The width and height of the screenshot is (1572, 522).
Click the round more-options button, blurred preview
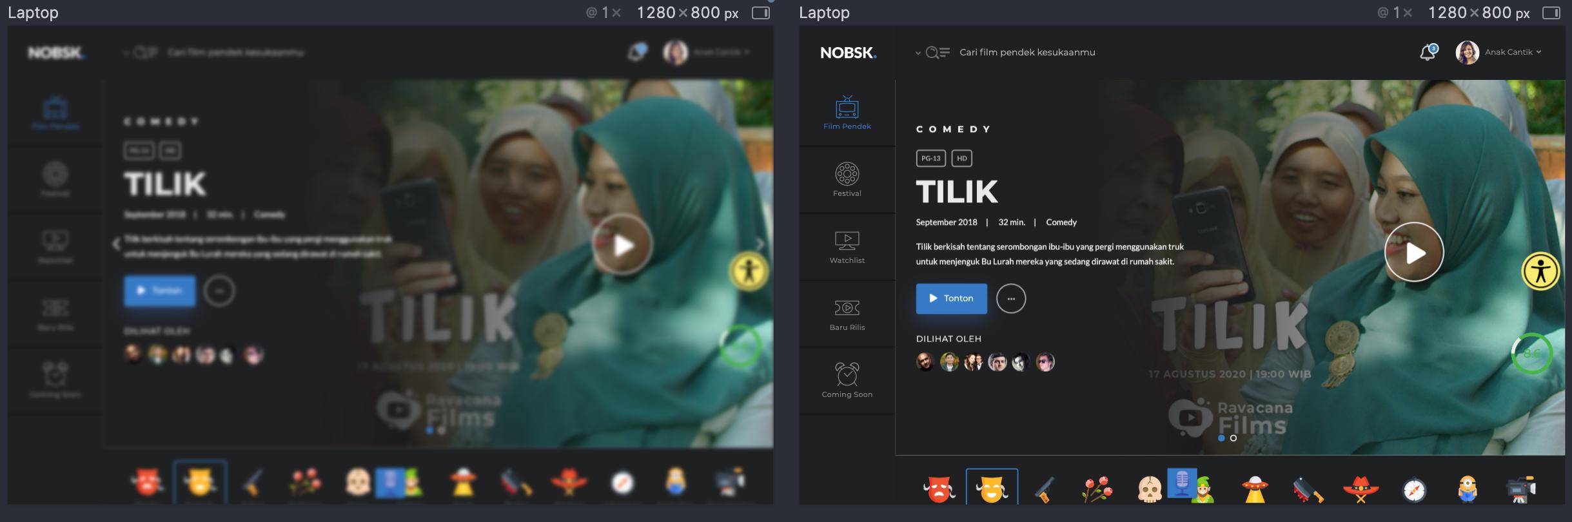[x=219, y=291]
